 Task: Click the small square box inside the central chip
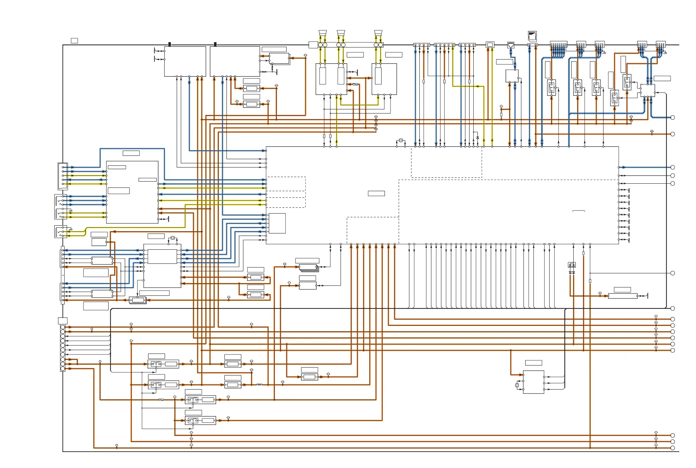click(277, 223)
